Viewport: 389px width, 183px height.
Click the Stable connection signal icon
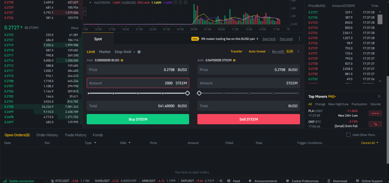tap(5, 181)
